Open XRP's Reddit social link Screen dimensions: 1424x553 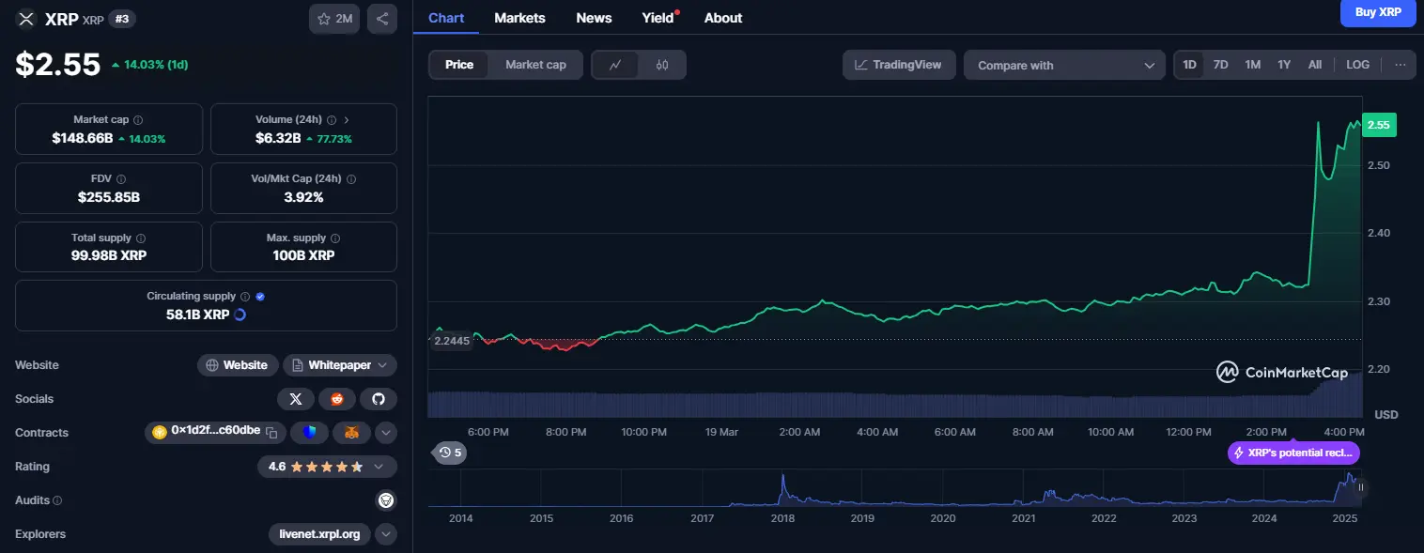tap(337, 399)
